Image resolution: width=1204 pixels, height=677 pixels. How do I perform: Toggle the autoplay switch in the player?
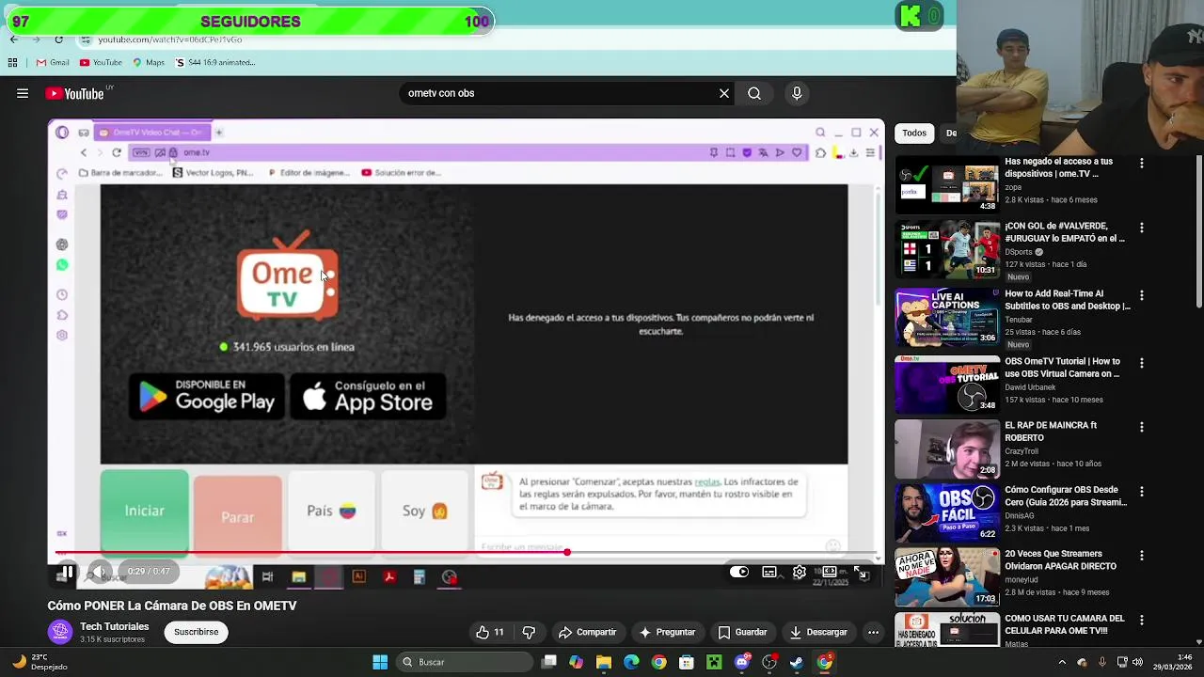coord(739,572)
